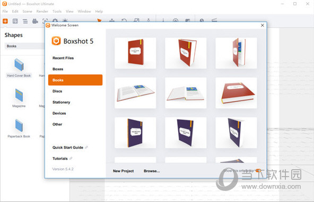Viewport: 314px width, 202px height.
Task: Close the Welcome Screen dialog
Action: (263, 25)
